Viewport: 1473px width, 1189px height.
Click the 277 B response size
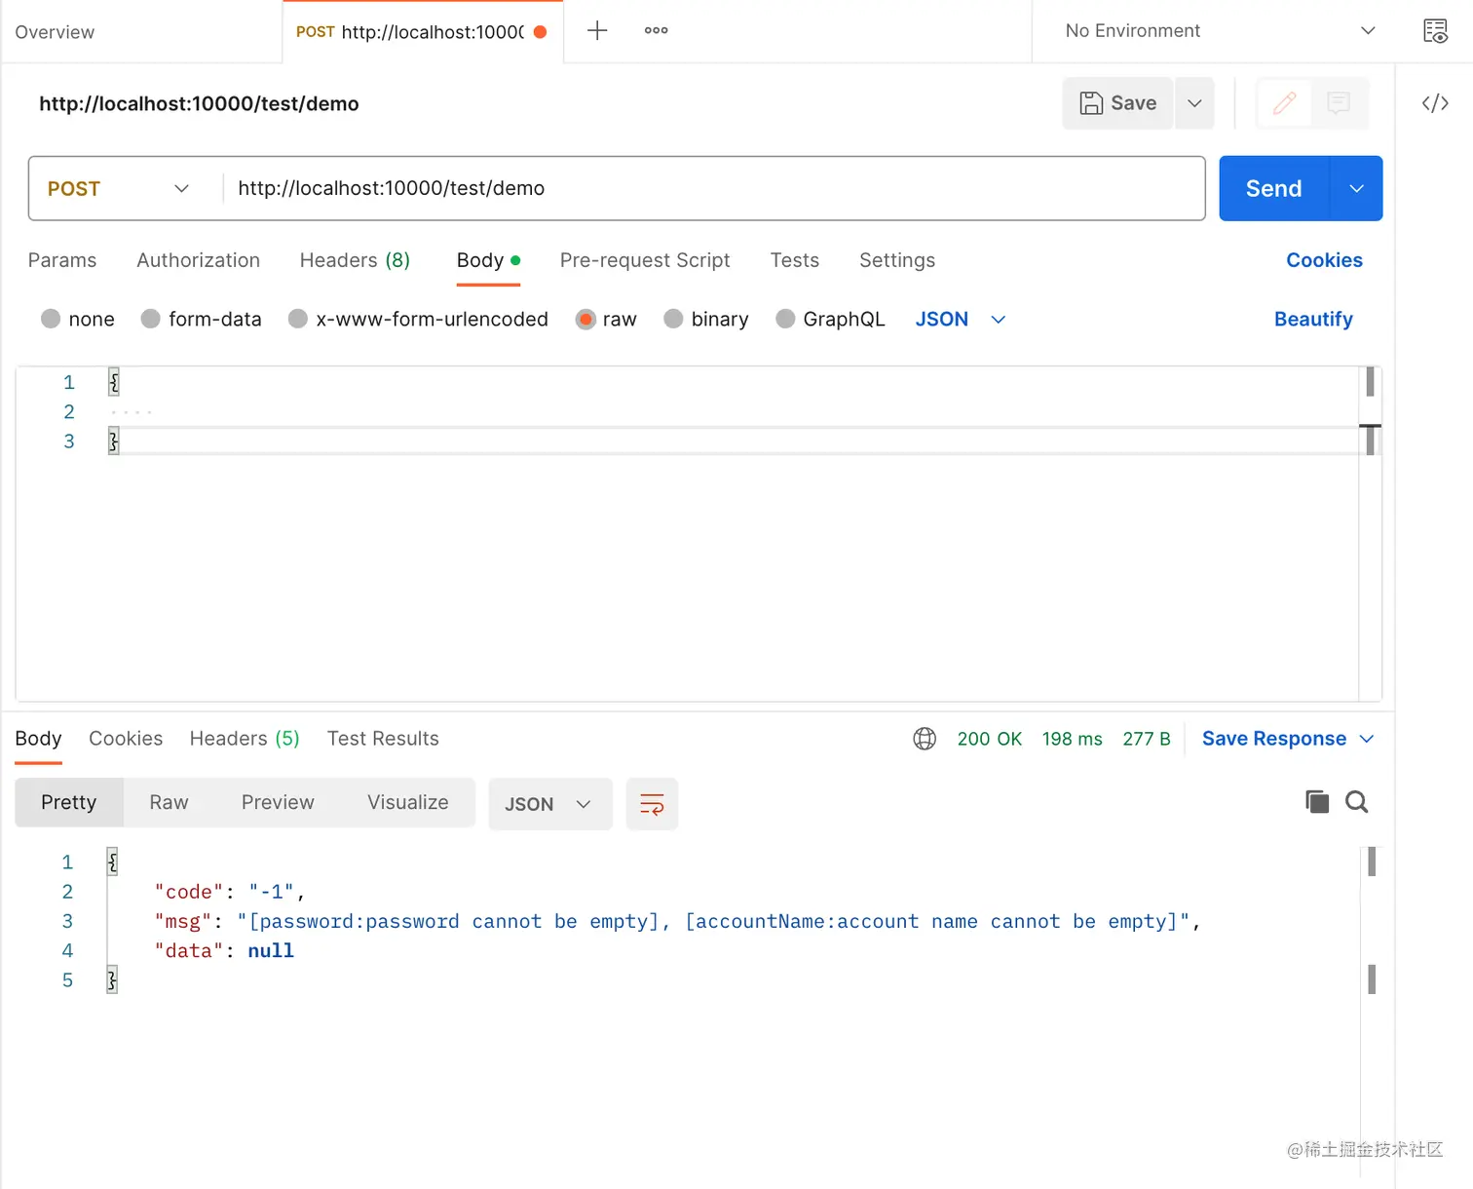tap(1147, 739)
